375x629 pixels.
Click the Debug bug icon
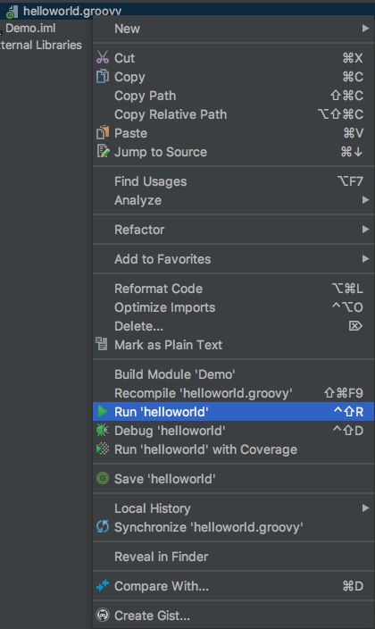[x=103, y=431]
